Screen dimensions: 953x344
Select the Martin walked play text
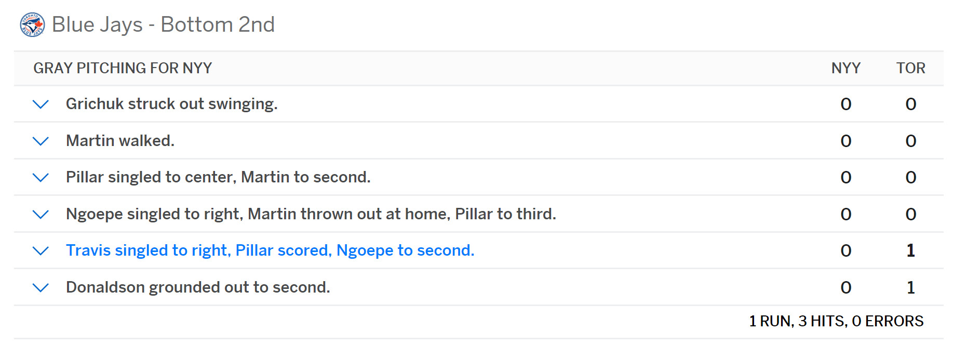tap(120, 141)
